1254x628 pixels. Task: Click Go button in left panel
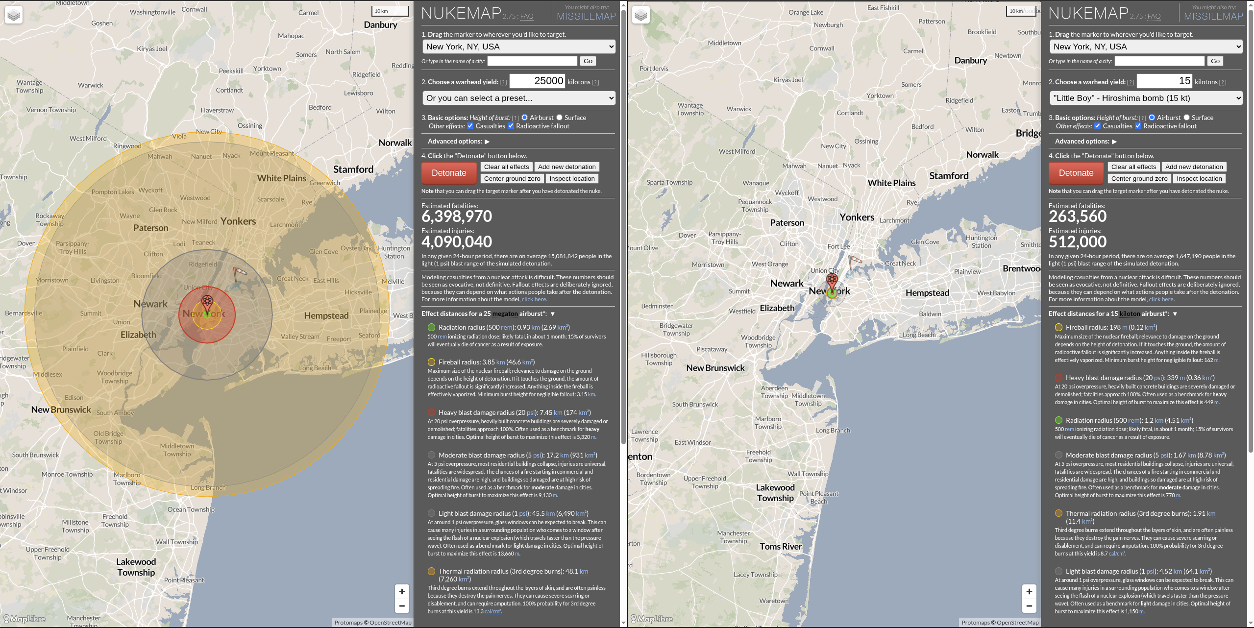(588, 61)
